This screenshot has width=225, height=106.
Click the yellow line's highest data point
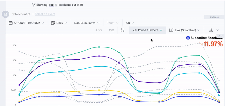click(x=99, y=90)
